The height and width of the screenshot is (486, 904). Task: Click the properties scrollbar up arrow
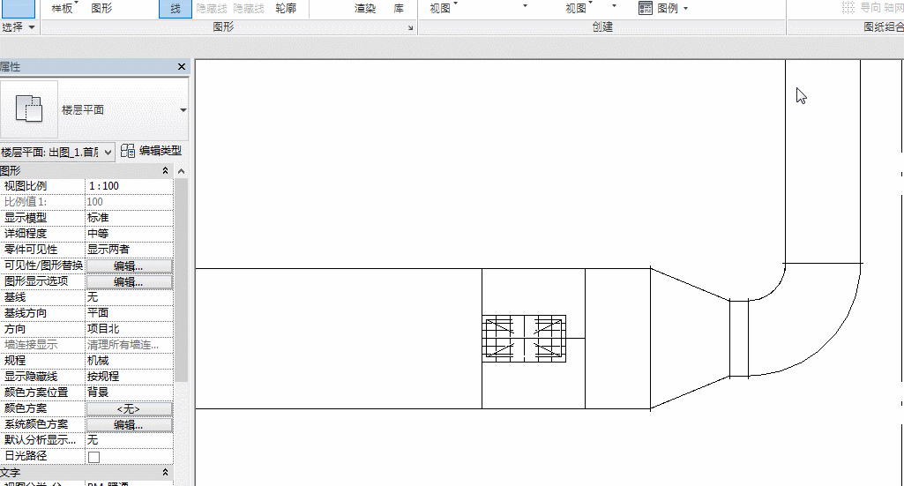[x=181, y=171]
